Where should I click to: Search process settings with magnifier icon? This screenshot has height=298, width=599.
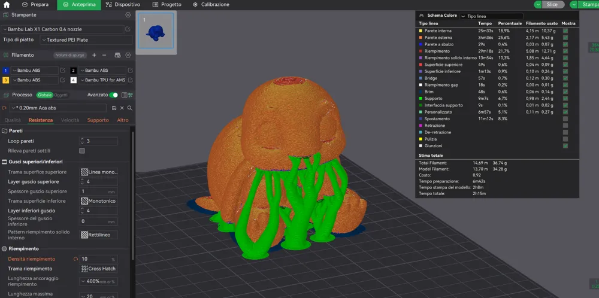click(130, 108)
